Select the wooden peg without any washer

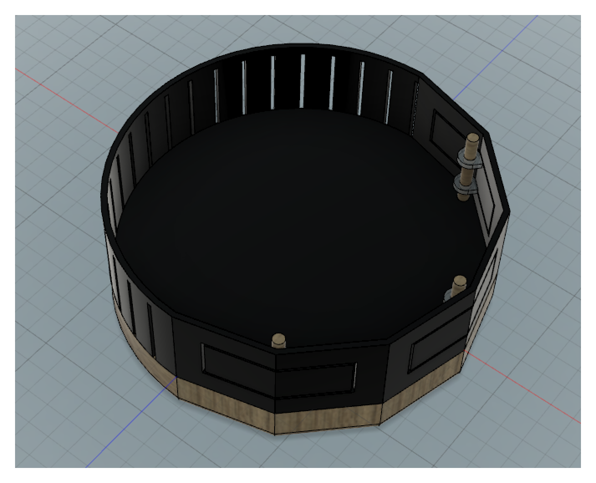[278, 341]
